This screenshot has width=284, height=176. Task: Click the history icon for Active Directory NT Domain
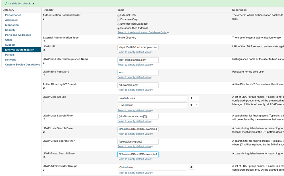[x=43, y=88]
